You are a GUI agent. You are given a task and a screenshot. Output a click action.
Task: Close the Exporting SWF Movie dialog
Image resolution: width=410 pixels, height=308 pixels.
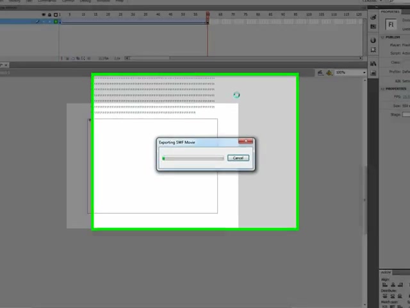(245, 141)
